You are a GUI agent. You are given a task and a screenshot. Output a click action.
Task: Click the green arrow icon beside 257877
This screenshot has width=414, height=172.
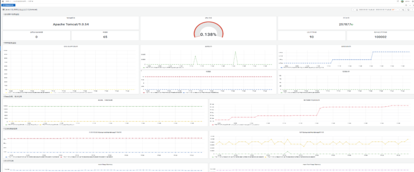[352, 25]
